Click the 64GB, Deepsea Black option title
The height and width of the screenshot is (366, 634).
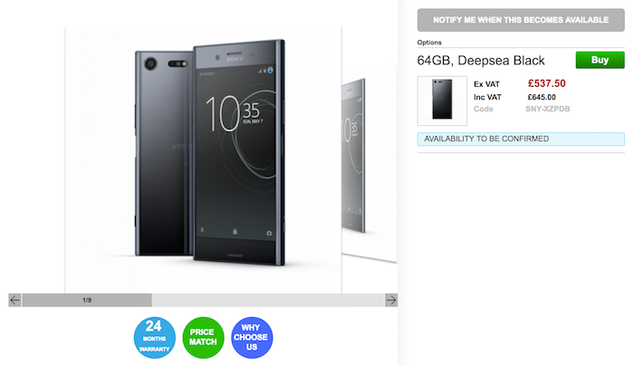coord(481,61)
